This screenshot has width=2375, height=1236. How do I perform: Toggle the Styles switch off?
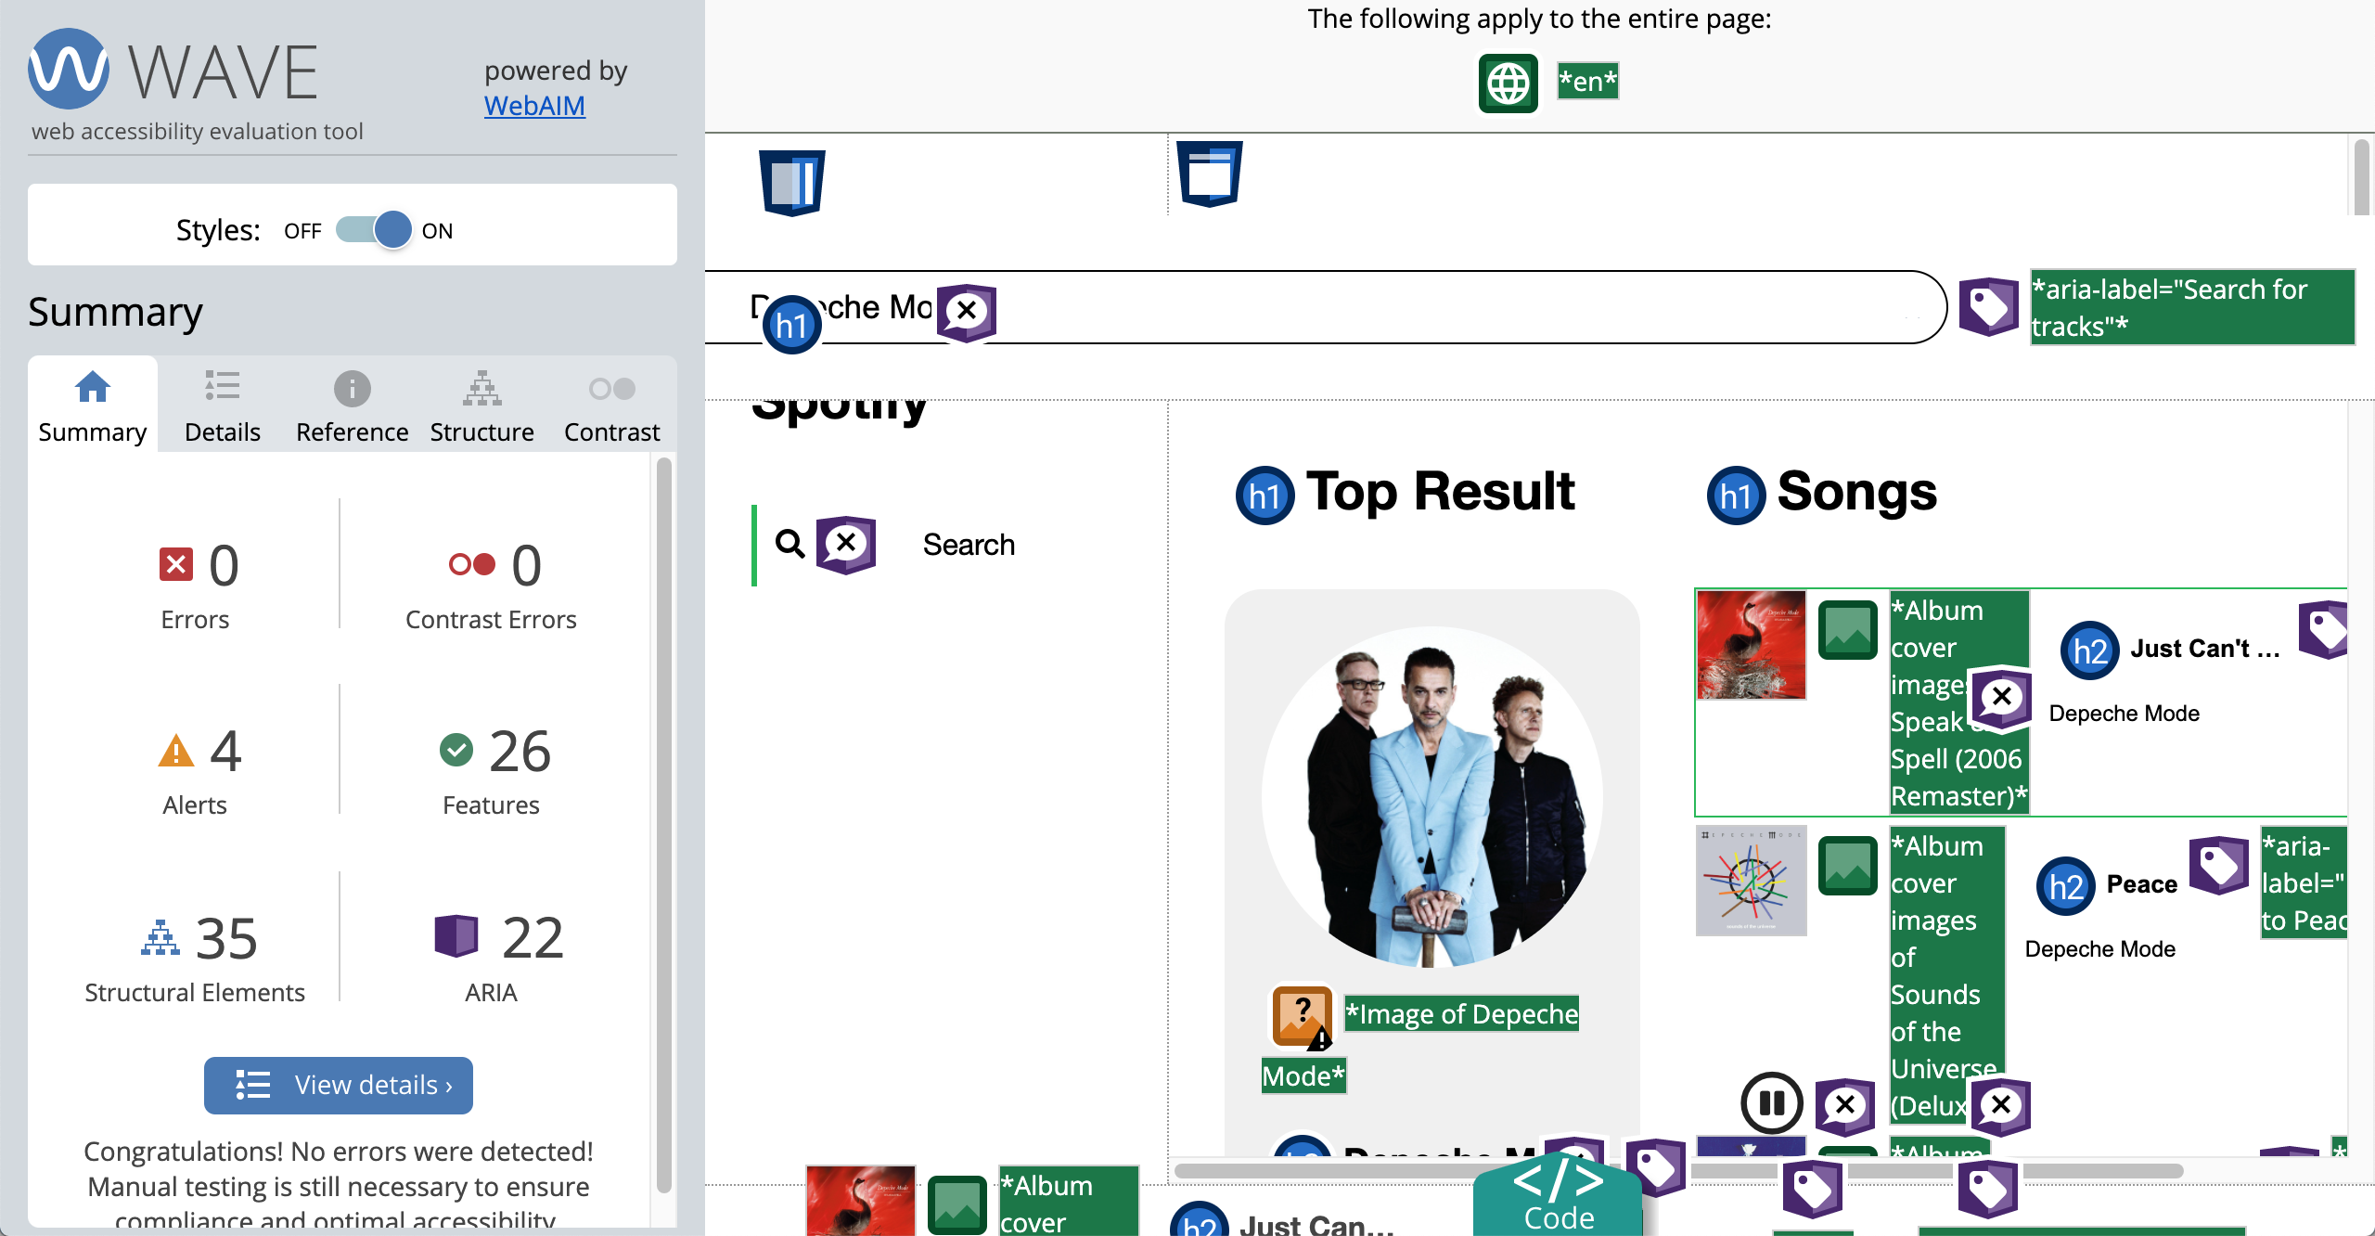point(374,230)
